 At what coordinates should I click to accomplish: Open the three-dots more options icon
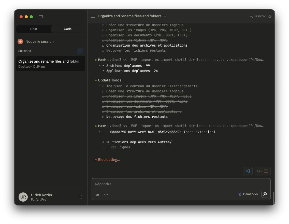click(106, 194)
